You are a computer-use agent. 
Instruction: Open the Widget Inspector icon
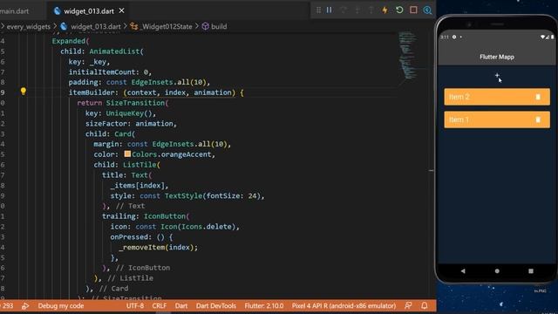pyautogui.click(x=427, y=10)
